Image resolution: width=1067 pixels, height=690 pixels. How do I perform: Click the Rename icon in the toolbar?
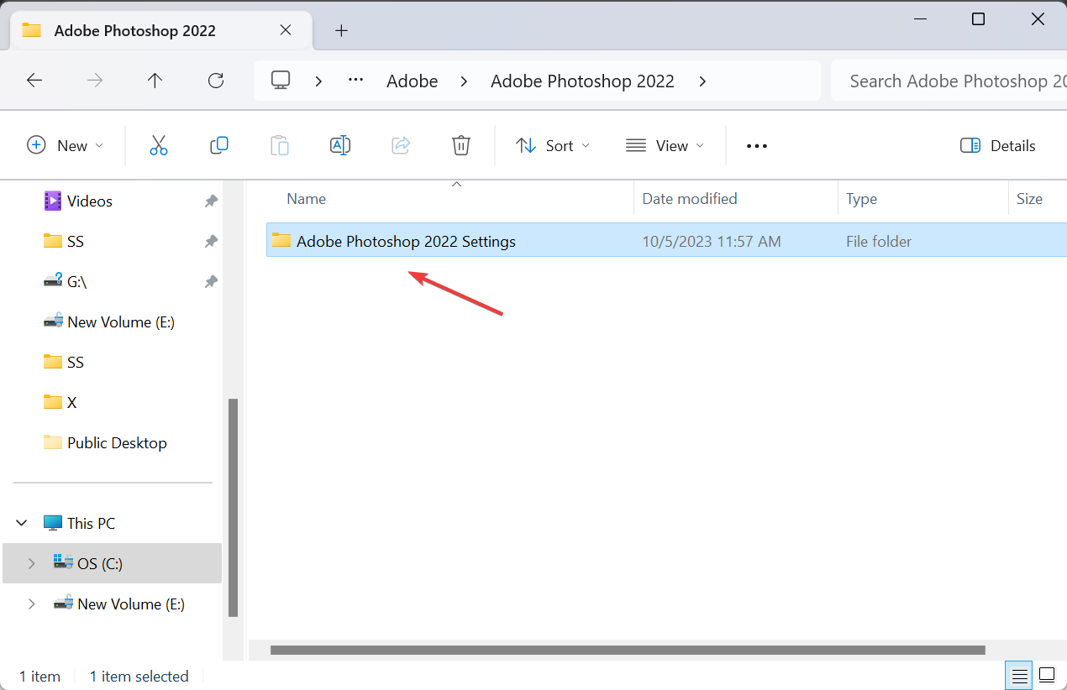click(340, 145)
